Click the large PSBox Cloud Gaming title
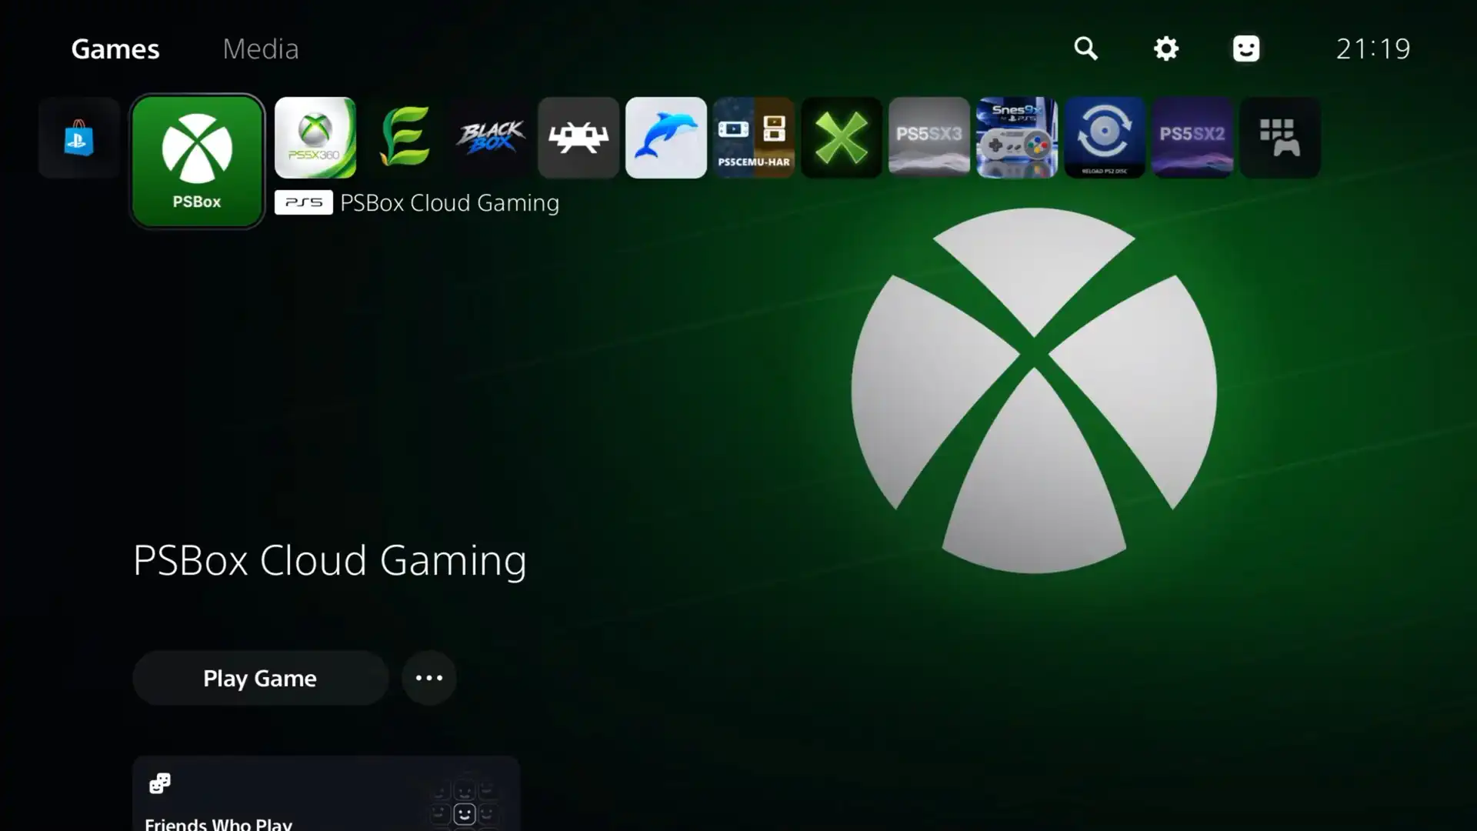 click(330, 560)
